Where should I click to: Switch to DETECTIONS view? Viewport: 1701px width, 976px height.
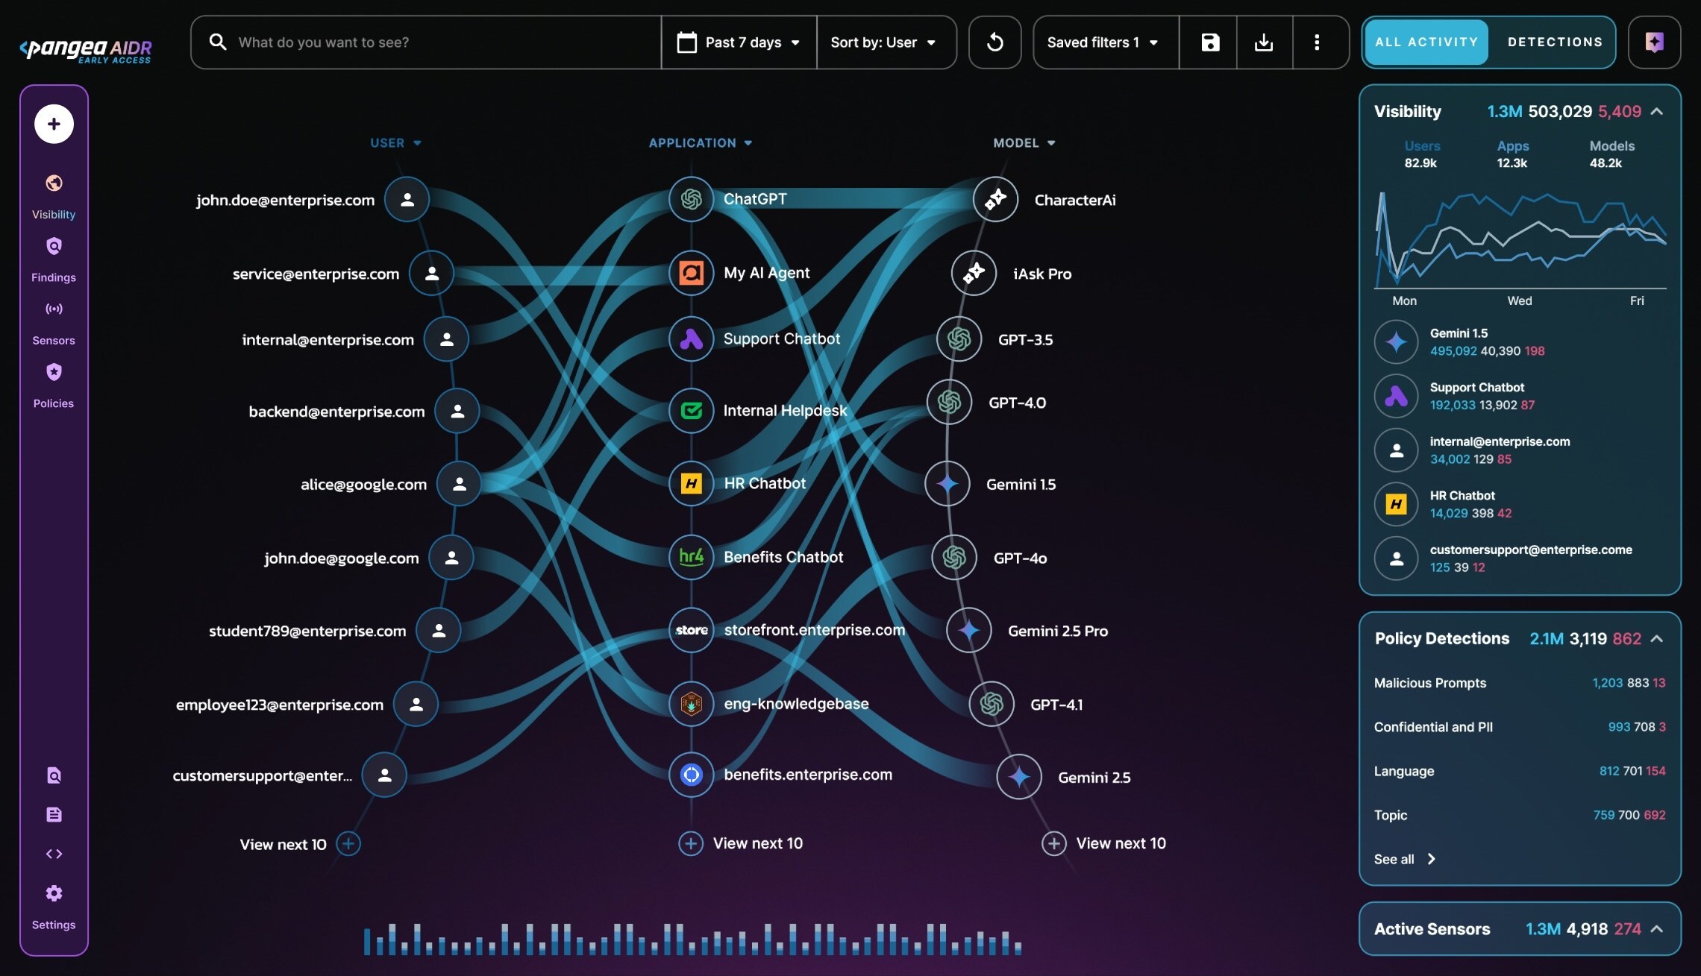click(x=1555, y=42)
